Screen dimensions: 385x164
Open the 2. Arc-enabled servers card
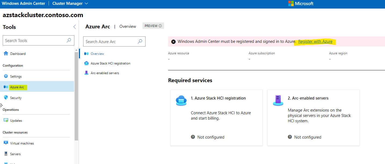coord(313,118)
